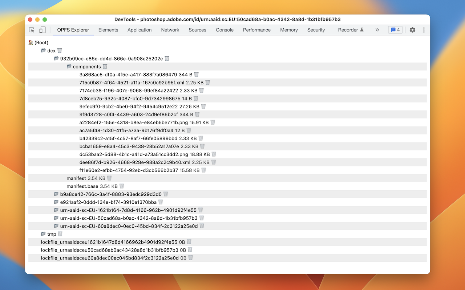Delete a2284ef2 png file with trash icon

(213, 122)
